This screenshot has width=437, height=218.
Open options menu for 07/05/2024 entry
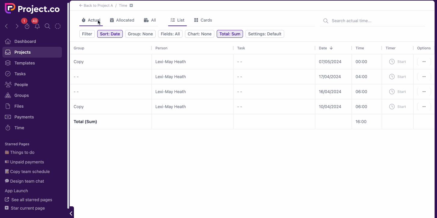(x=424, y=62)
